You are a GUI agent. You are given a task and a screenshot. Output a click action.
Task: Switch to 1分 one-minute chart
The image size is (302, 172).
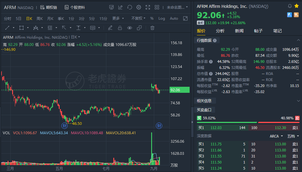pyautogui.click(x=71, y=18)
